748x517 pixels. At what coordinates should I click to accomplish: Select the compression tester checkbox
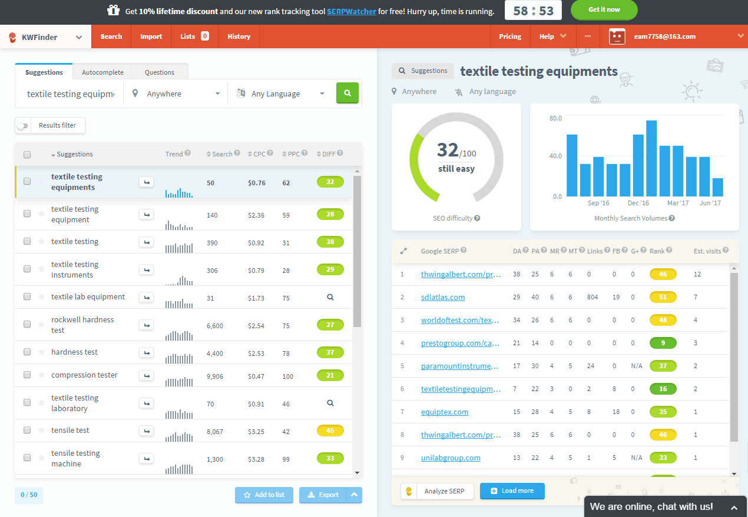coord(27,375)
